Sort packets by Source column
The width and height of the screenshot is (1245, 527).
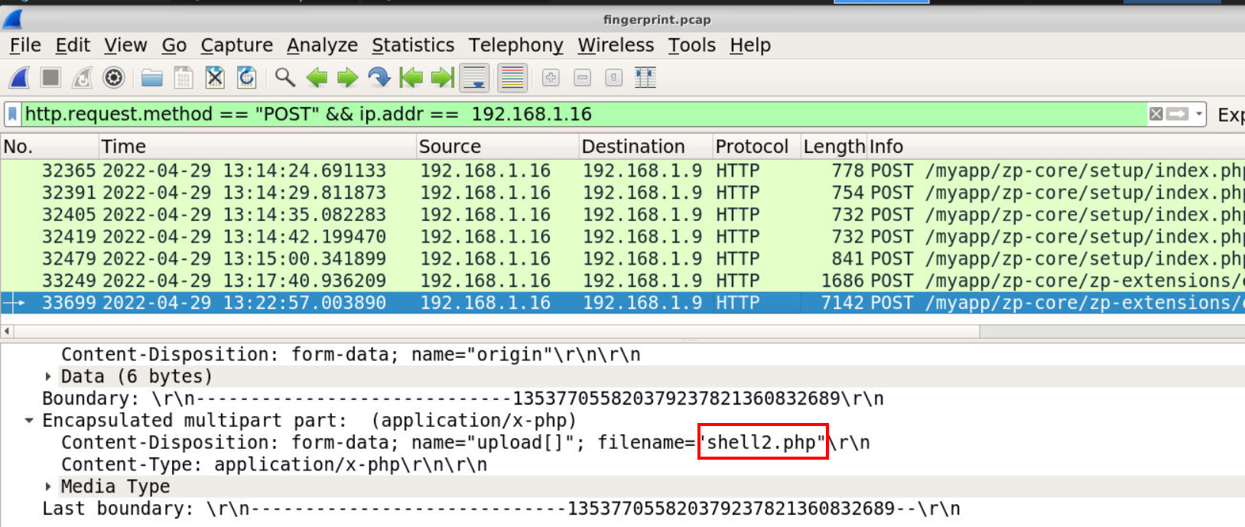(498, 146)
